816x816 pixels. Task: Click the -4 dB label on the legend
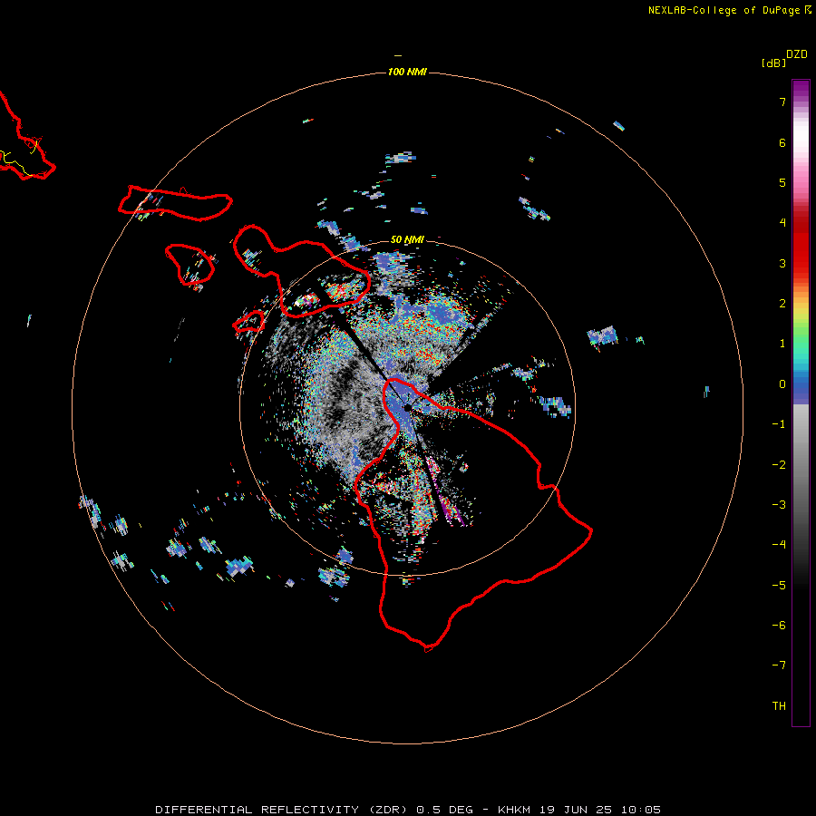tap(779, 544)
